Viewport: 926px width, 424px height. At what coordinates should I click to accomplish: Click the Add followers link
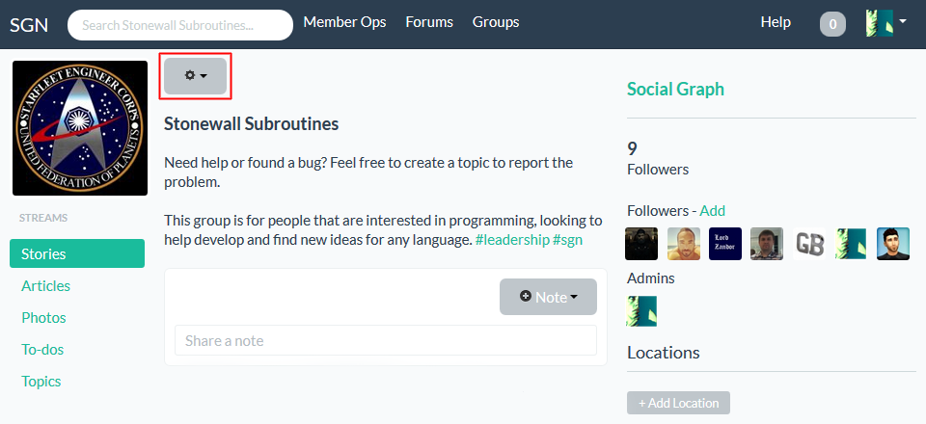712,210
